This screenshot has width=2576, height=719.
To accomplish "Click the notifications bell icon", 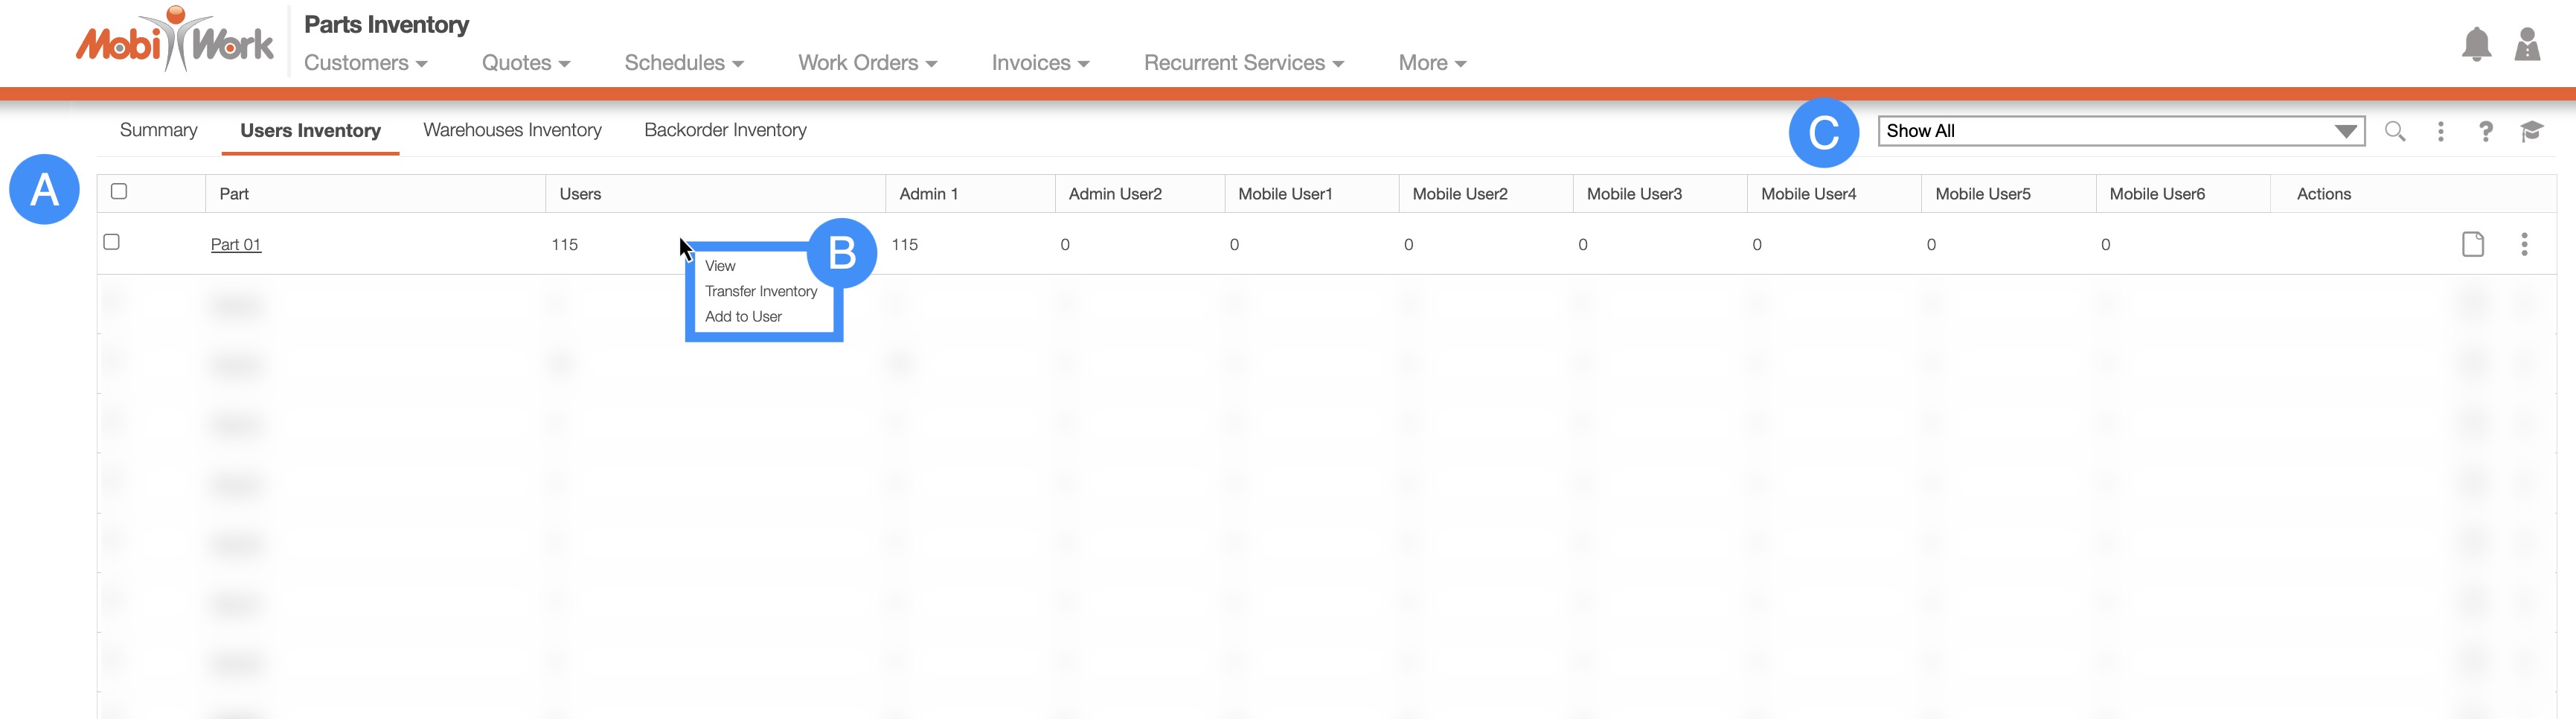I will (2476, 45).
